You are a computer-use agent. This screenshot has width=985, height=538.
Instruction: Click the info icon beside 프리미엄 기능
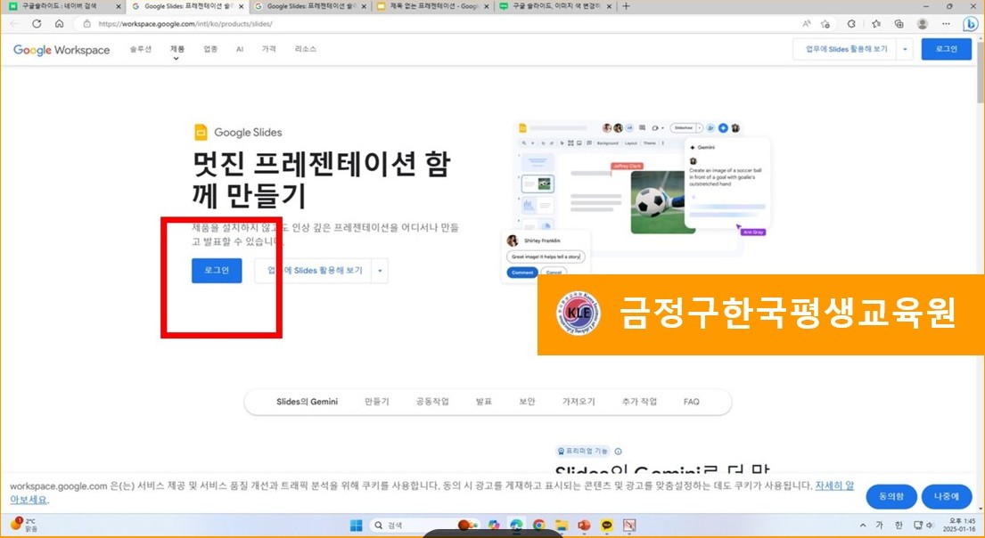(x=618, y=452)
